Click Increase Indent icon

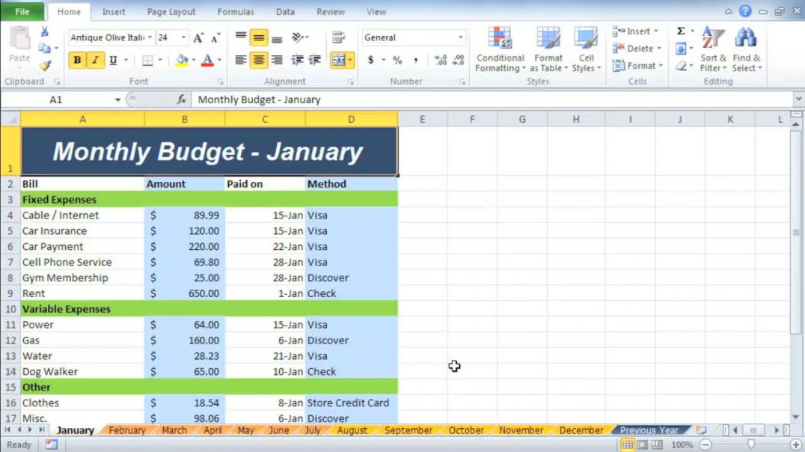(315, 60)
